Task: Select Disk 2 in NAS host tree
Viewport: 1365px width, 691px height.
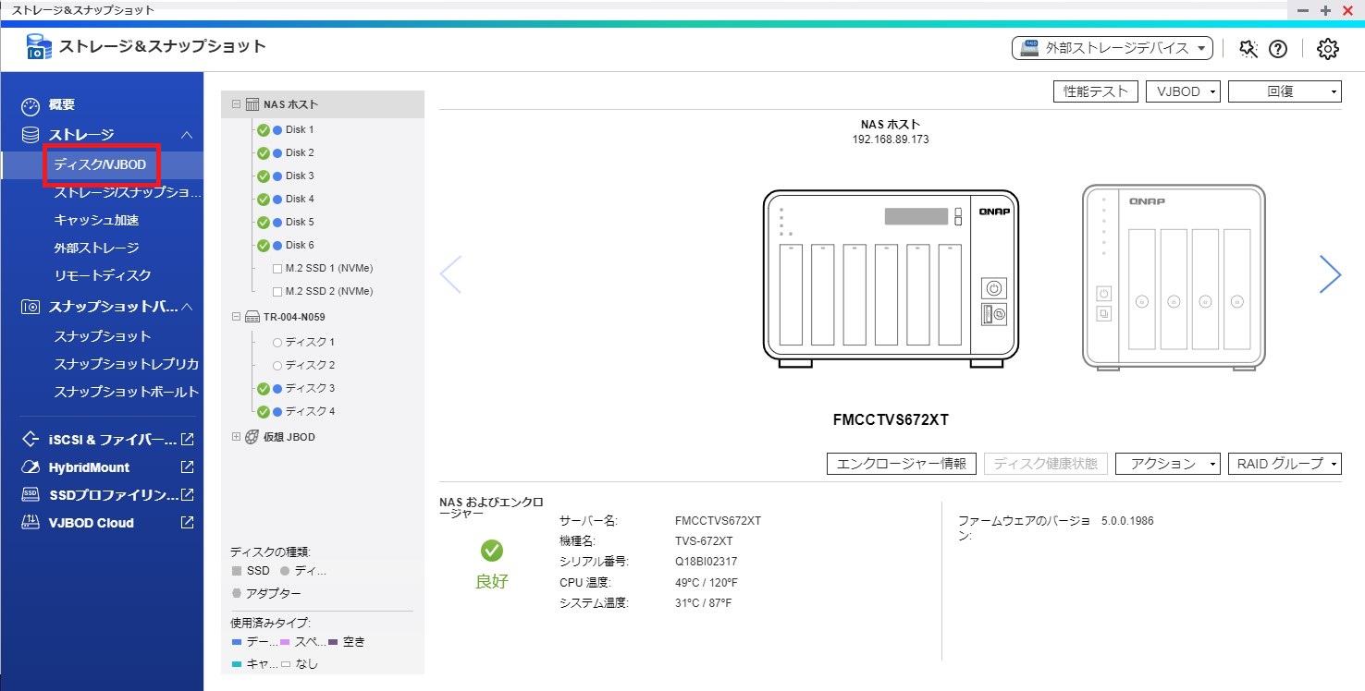Action: tap(300, 152)
